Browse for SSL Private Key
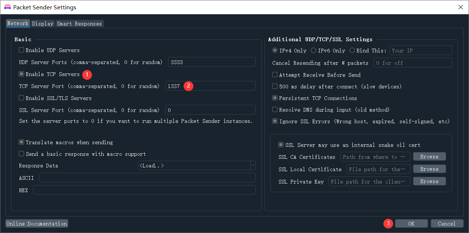Image resolution: width=469 pixels, height=233 pixels. [x=430, y=181]
